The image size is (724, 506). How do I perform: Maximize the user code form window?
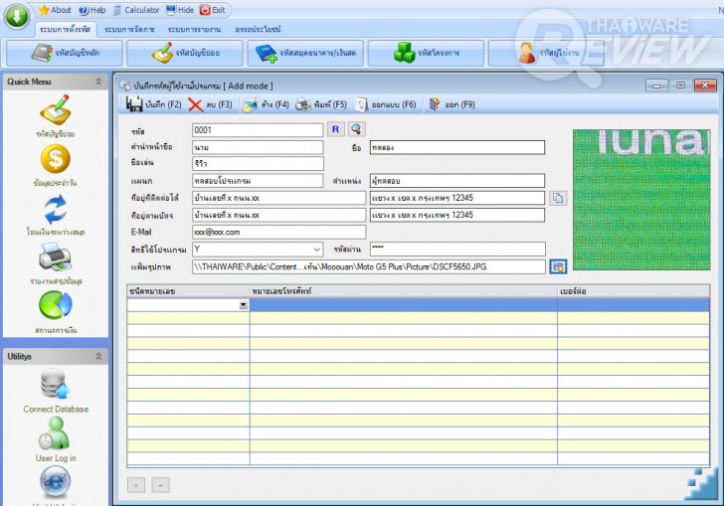680,85
